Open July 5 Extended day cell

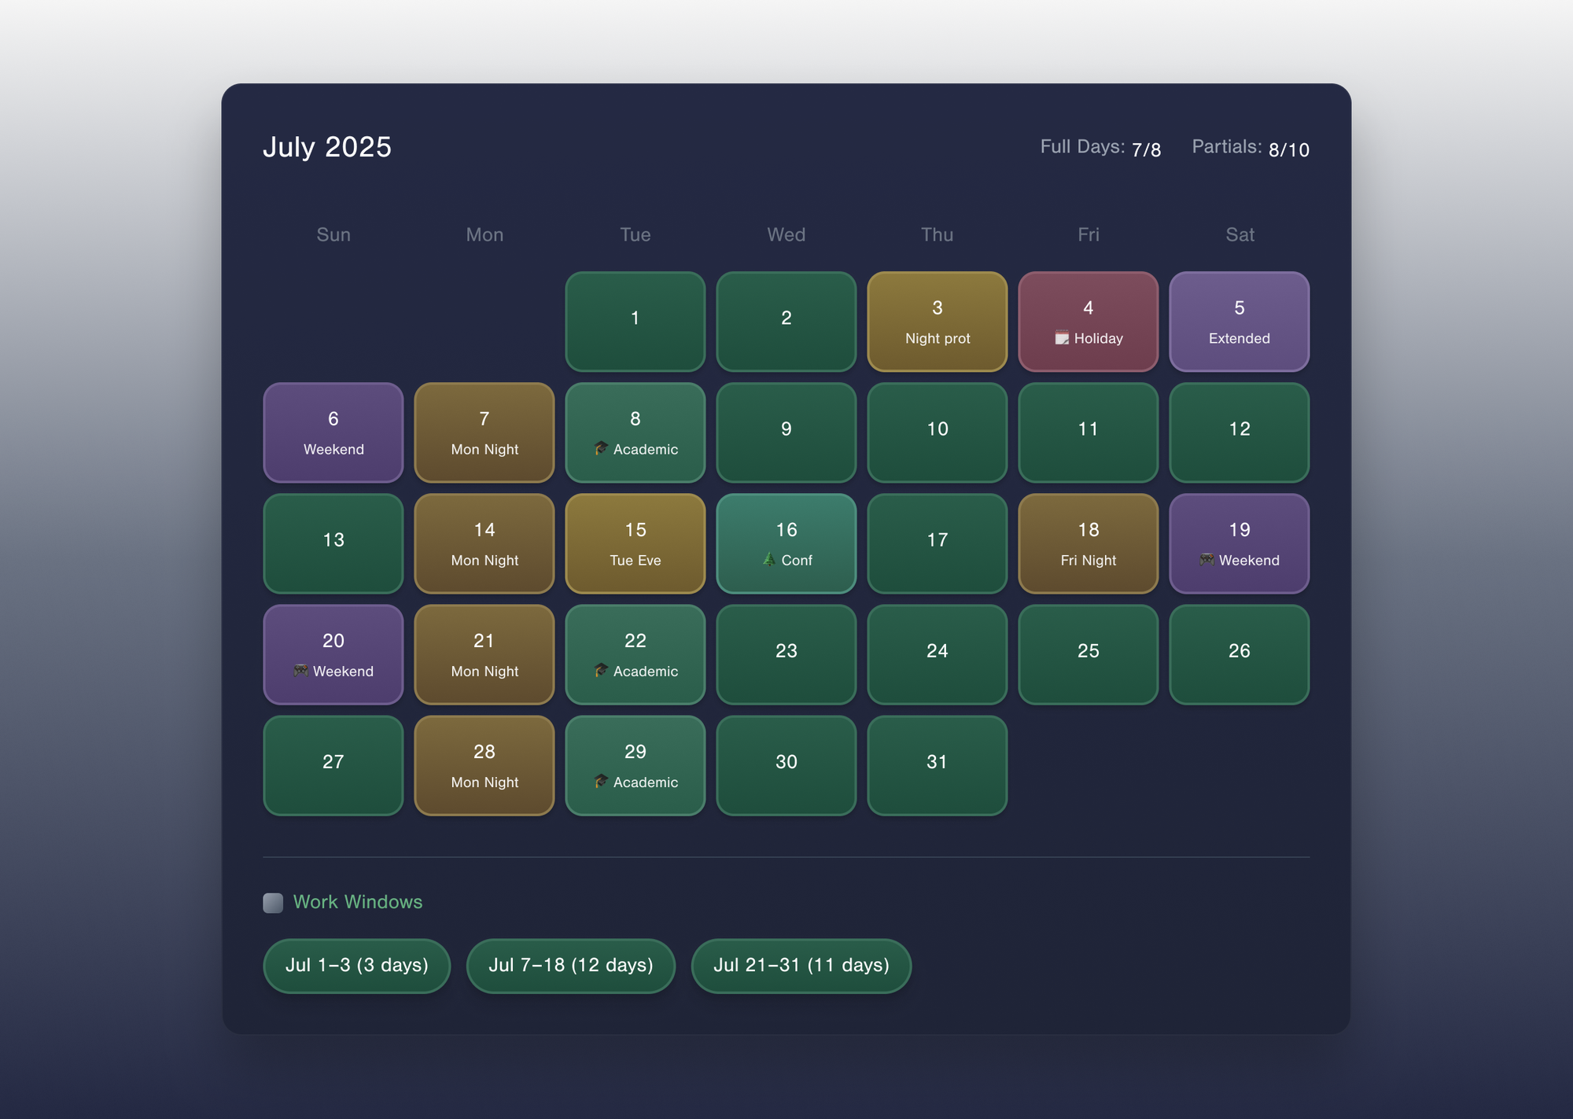(1239, 321)
